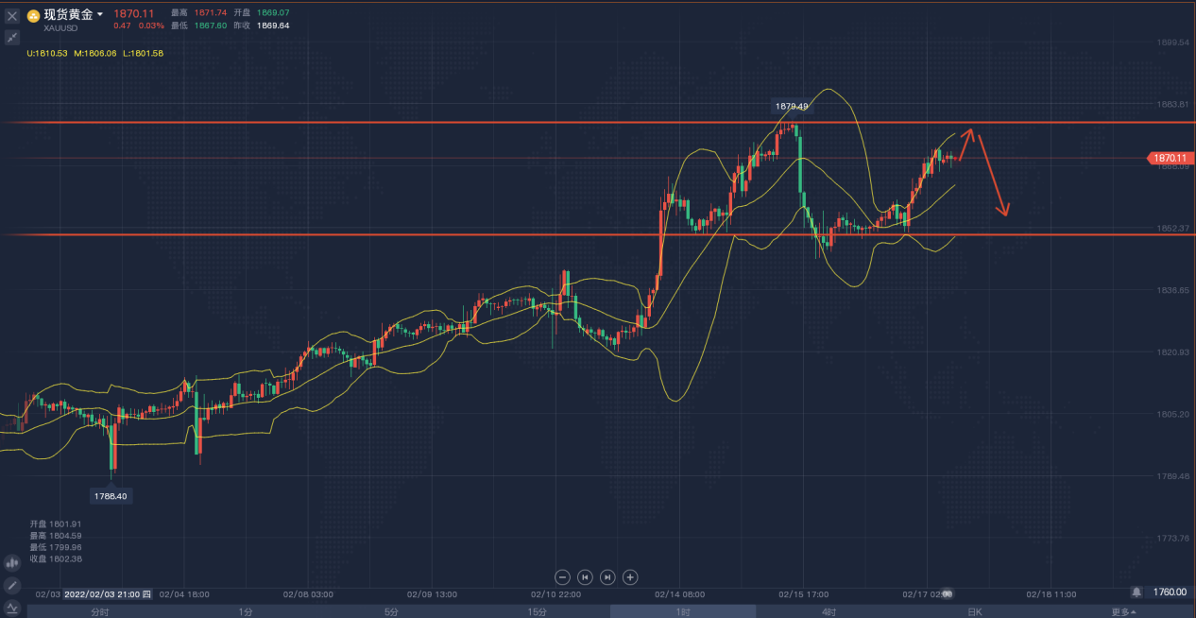Click the L:1801.58 indicator value
Image resolution: width=1196 pixels, height=618 pixels.
click(143, 53)
